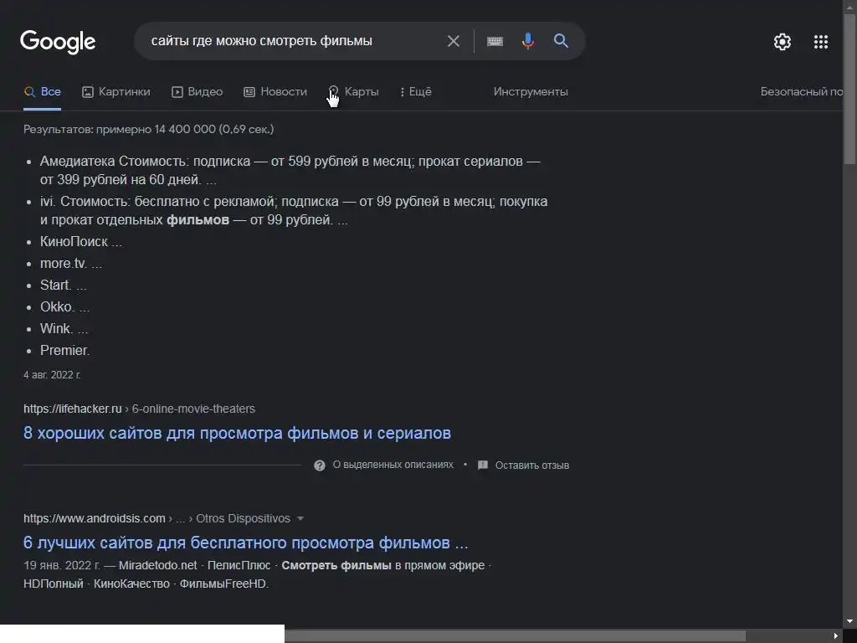Open 'О выделенных описаниях' help link
857x643 pixels.
393,465
